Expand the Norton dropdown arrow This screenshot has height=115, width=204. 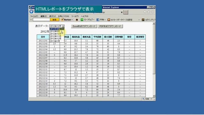click(x=72, y=20)
